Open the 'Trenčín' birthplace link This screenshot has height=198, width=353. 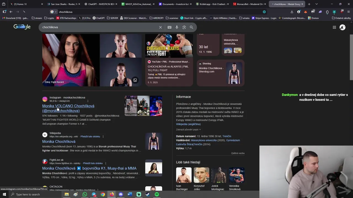227,136
